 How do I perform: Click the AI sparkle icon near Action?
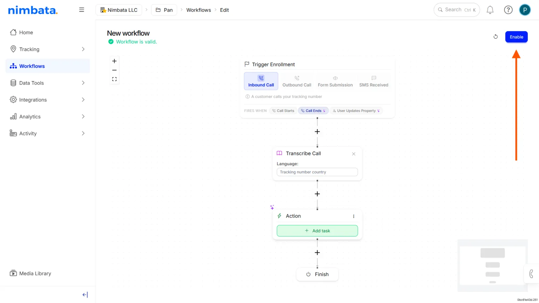click(272, 207)
